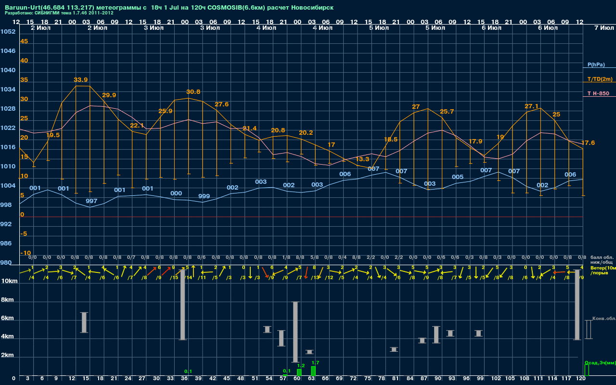Click the 19.5 temperature label
Viewport: 616px width, 385px height.
coord(53,135)
